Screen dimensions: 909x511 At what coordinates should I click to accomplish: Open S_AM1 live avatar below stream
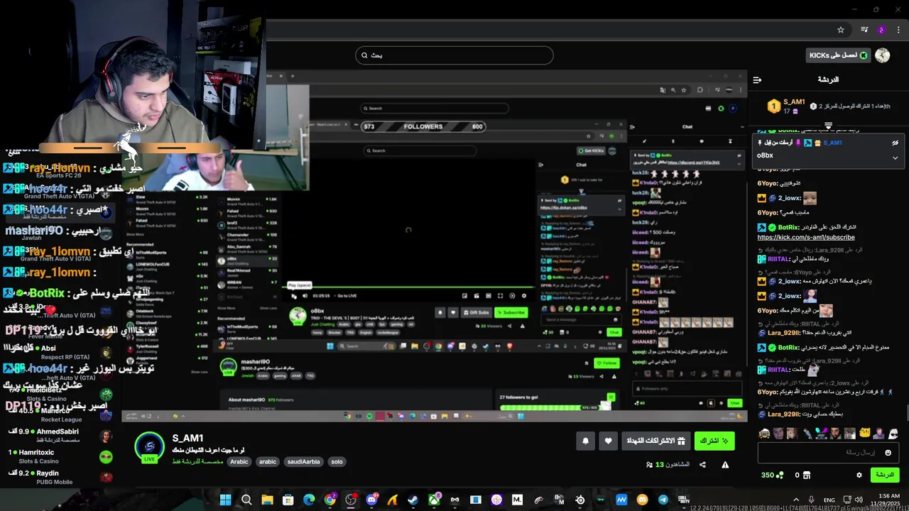click(x=150, y=447)
